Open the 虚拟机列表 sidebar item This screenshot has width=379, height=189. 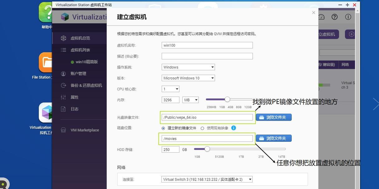click(x=79, y=50)
